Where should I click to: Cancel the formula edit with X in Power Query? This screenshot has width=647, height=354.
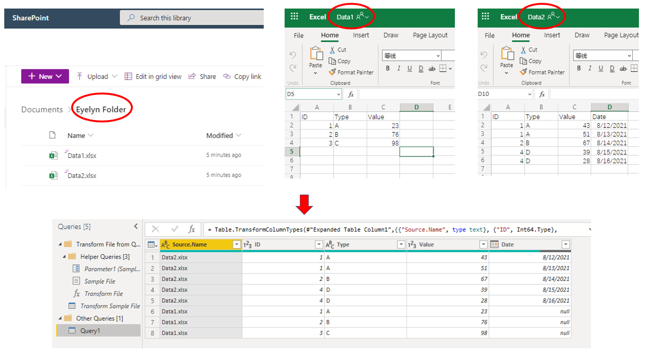tap(156, 229)
